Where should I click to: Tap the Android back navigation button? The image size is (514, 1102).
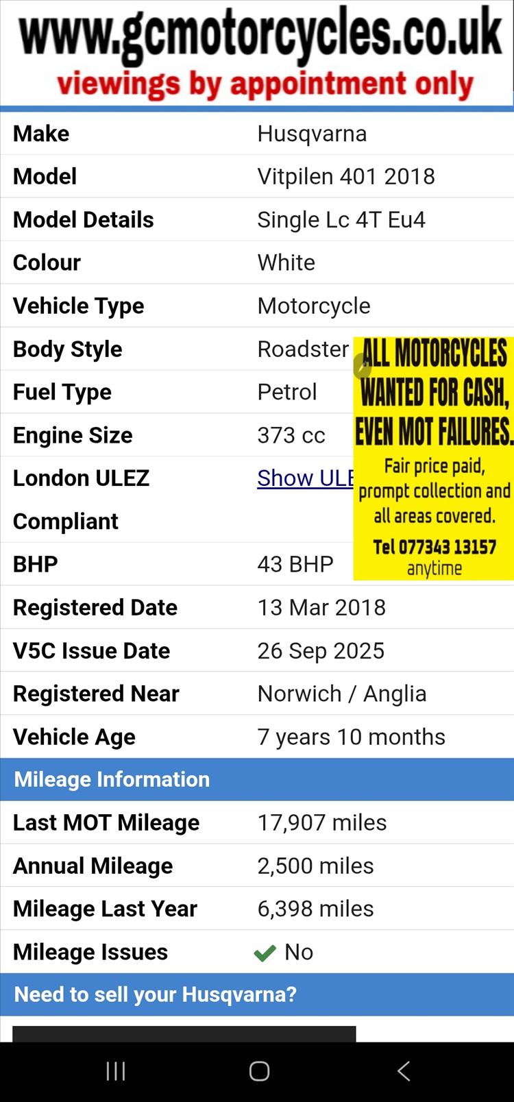coord(404,1071)
